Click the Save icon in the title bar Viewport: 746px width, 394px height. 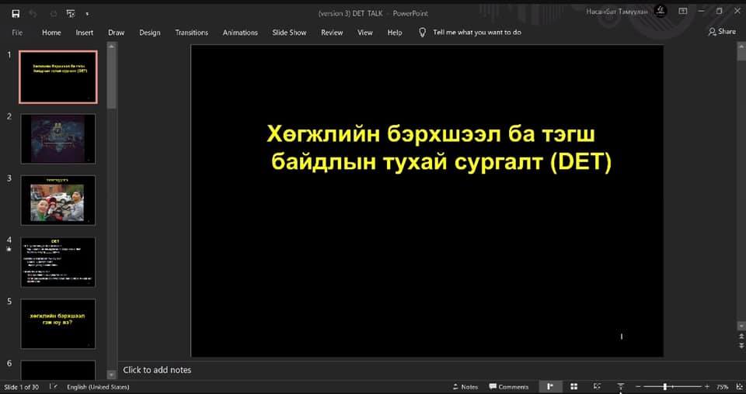point(16,13)
